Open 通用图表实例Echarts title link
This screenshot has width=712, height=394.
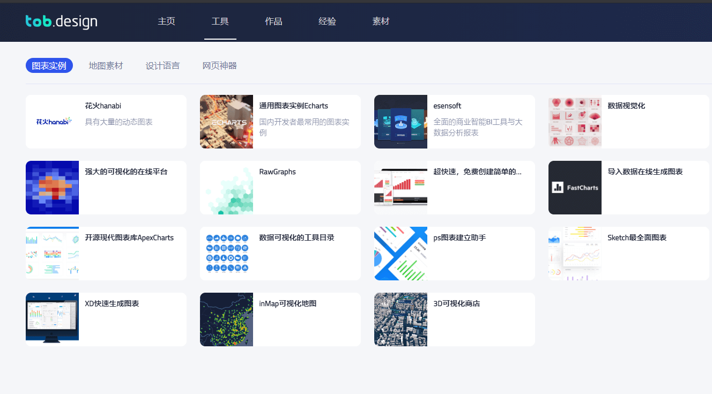[x=293, y=106]
